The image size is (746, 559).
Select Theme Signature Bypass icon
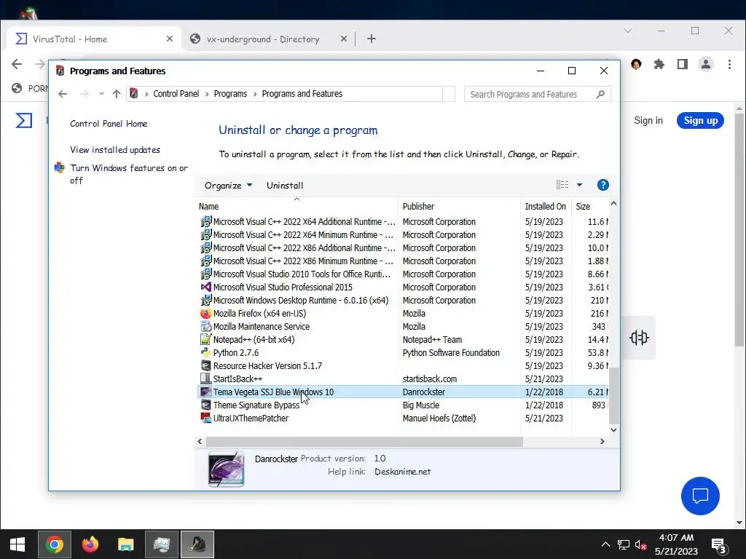point(205,405)
